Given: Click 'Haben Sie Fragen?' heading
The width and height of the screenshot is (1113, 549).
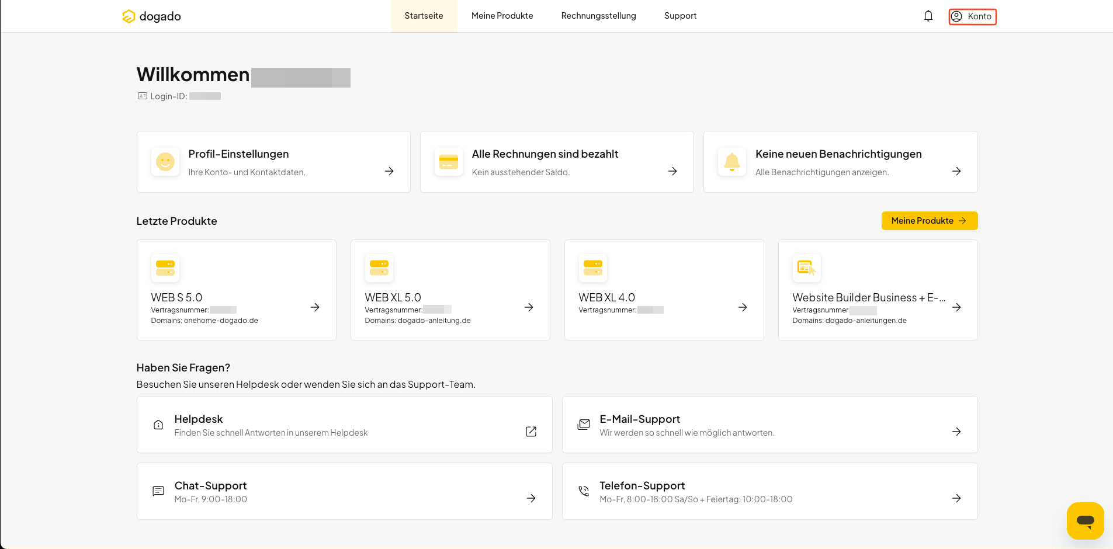Looking at the screenshot, I should pyautogui.click(x=183, y=368).
